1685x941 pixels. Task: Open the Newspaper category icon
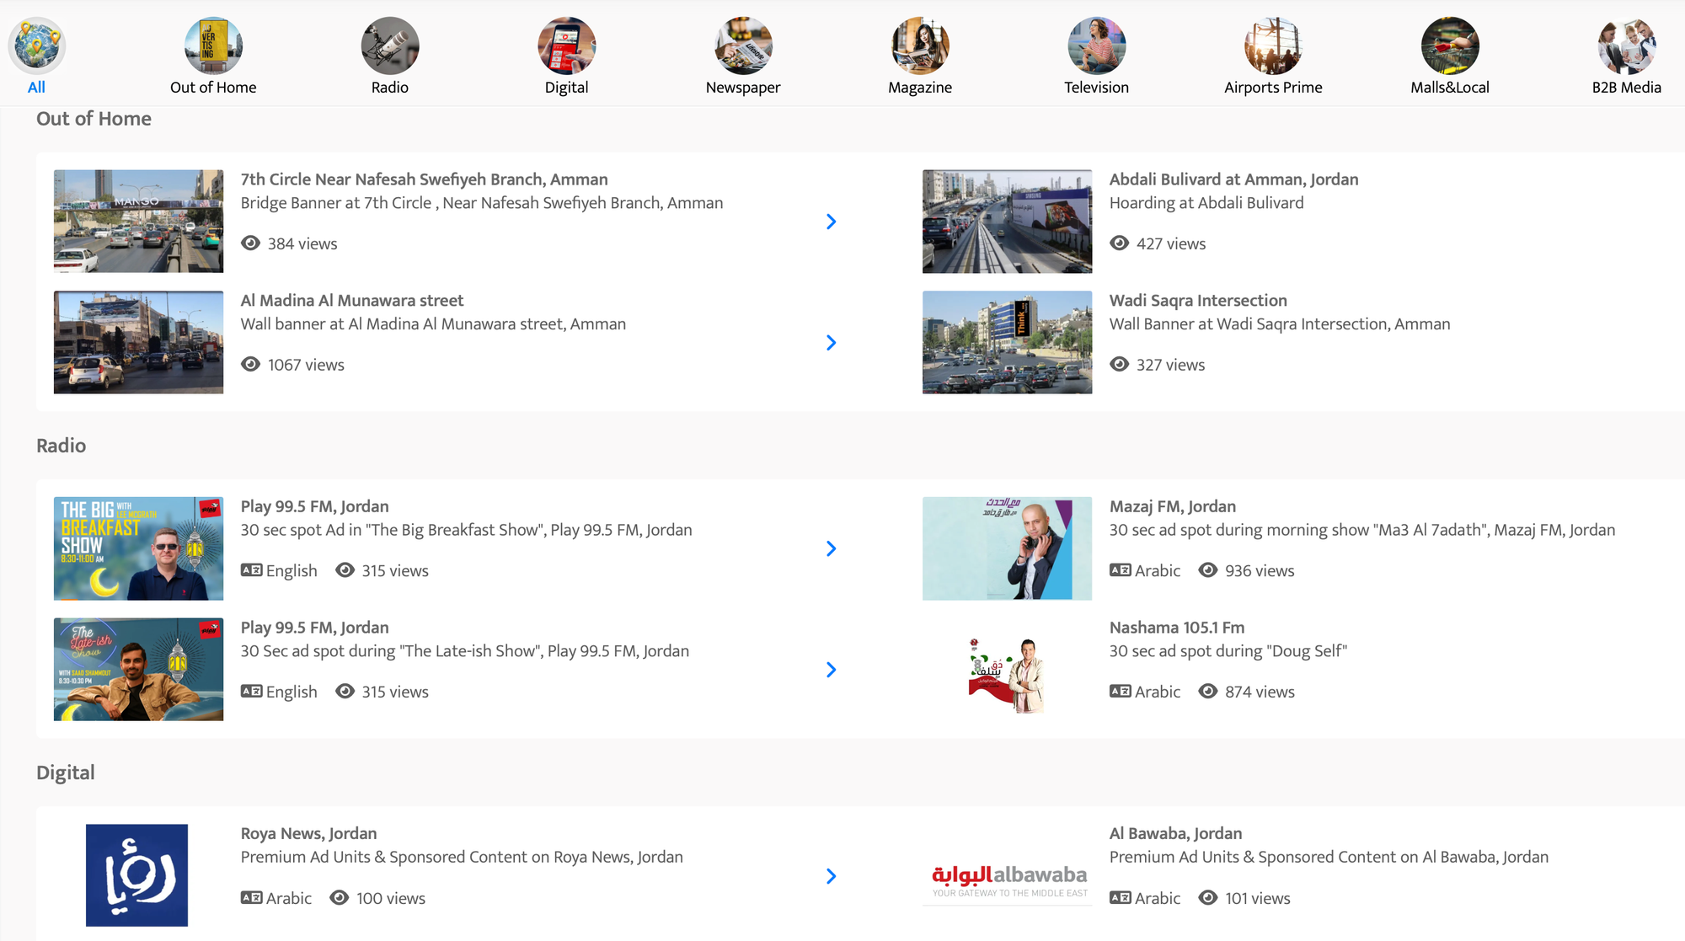pos(743,45)
